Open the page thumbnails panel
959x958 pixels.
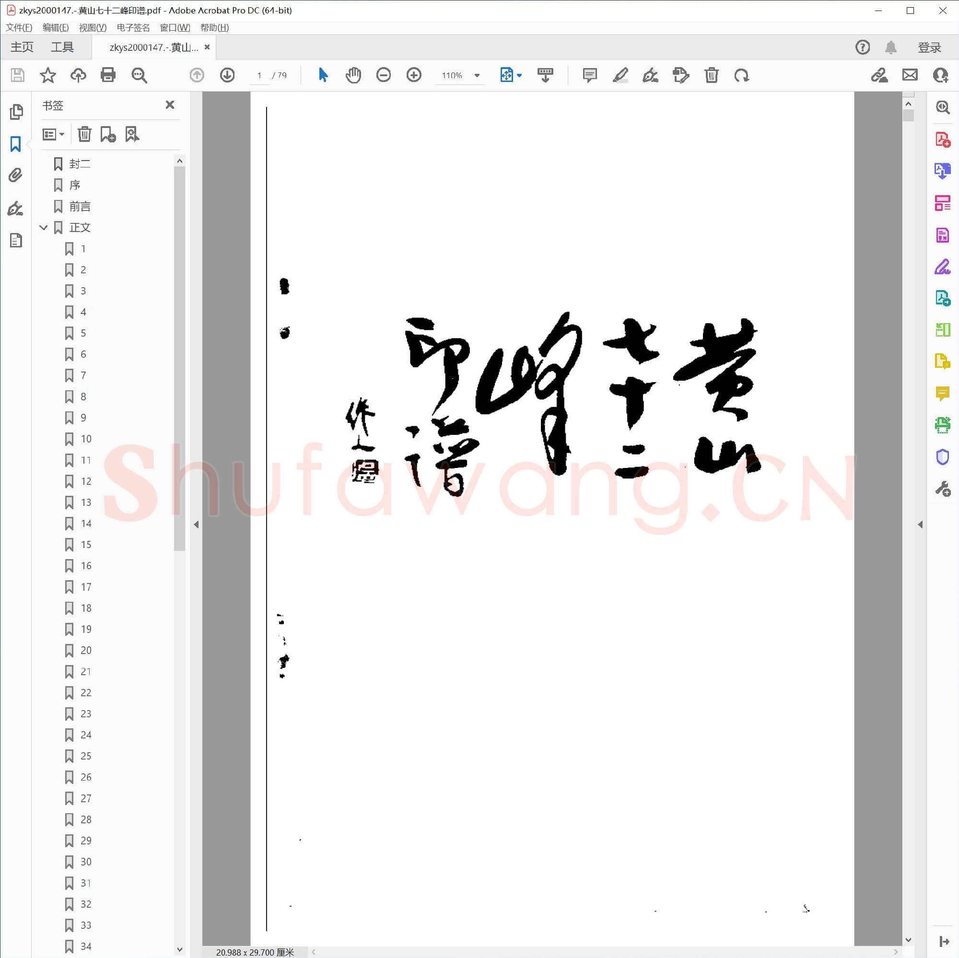click(x=15, y=112)
